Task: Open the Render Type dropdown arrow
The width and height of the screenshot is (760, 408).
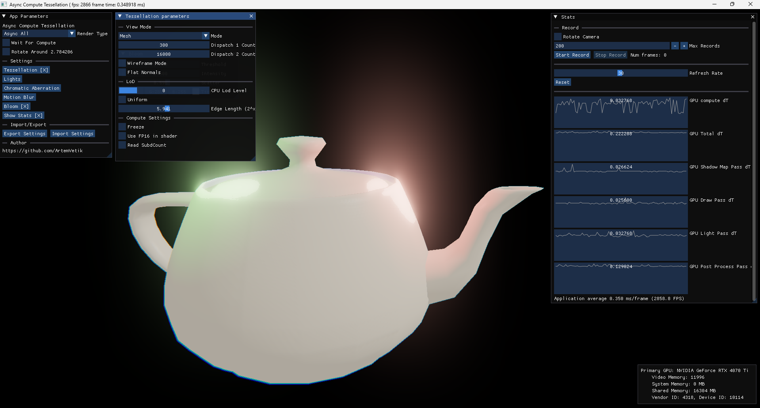Action: tap(72, 34)
